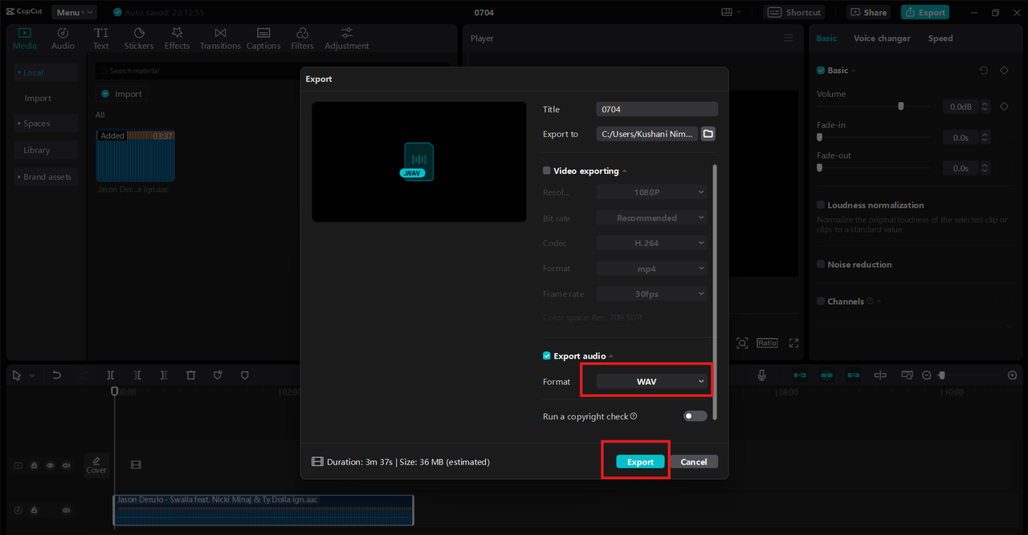Click the Cover button on timeline
This screenshot has width=1028, height=535.
click(96, 464)
